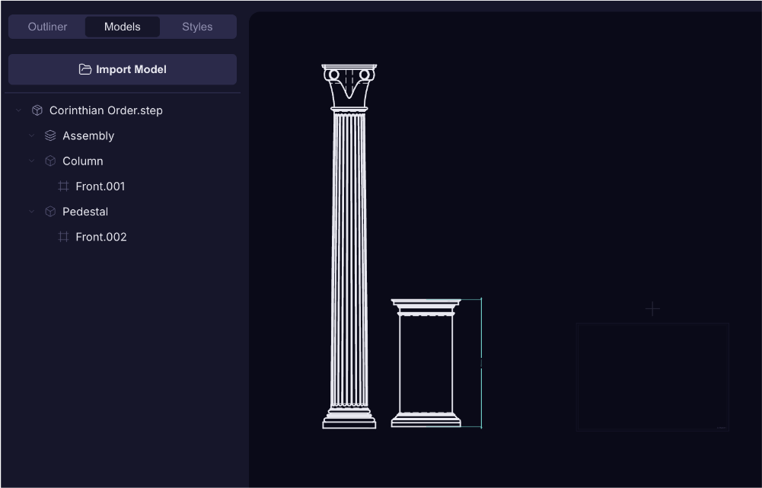Click the cube icon beside Corinthian Order.step
Screen dimensions: 762x488
coord(37,110)
